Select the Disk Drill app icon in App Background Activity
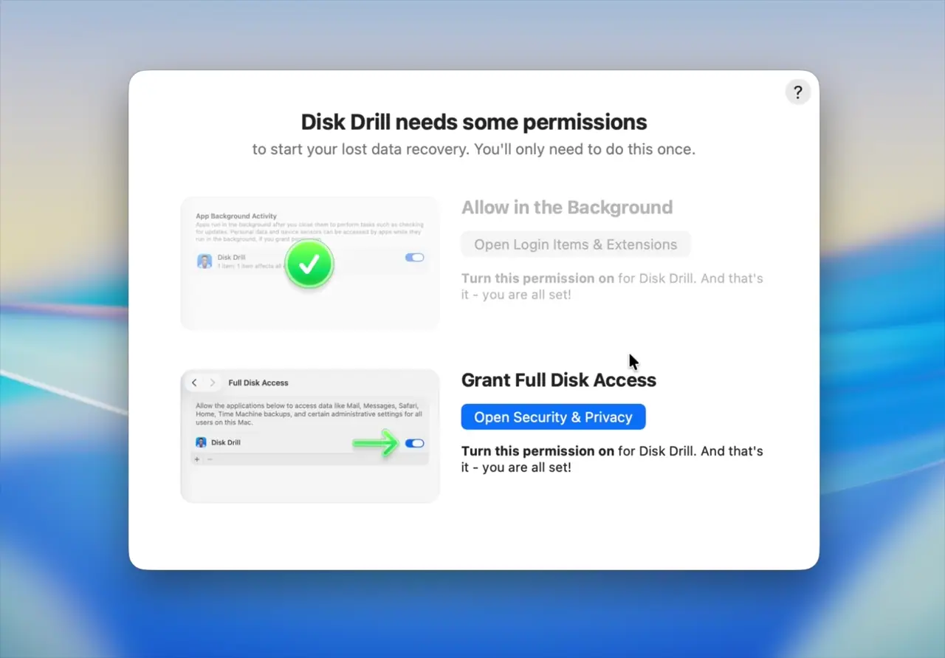 (x=204, y=261)
